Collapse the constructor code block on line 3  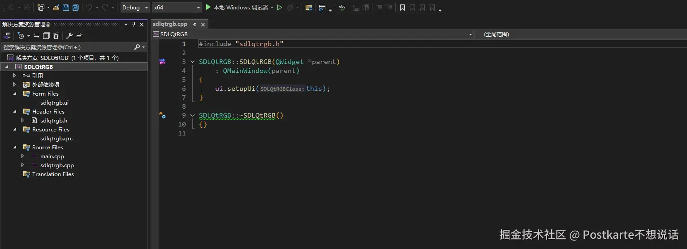click(x=193, y=62)
